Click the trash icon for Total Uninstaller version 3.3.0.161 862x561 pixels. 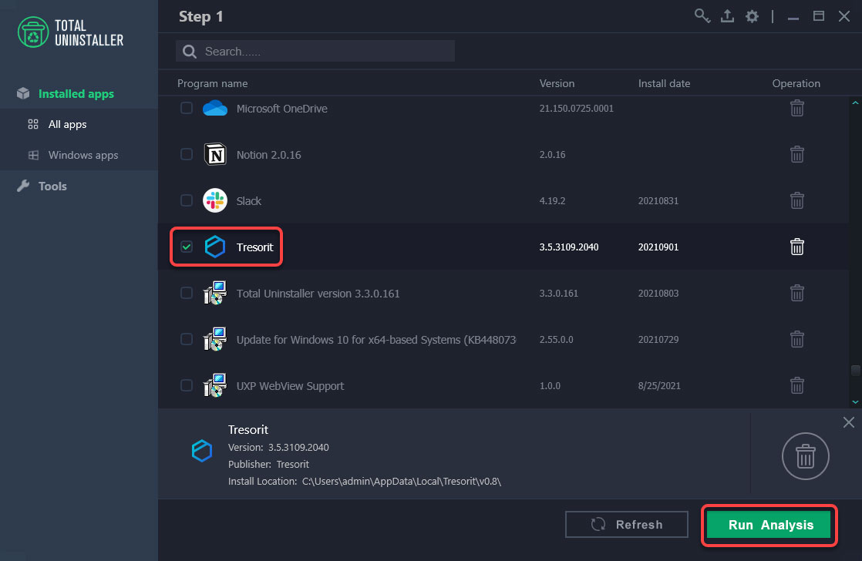(796, 293)
